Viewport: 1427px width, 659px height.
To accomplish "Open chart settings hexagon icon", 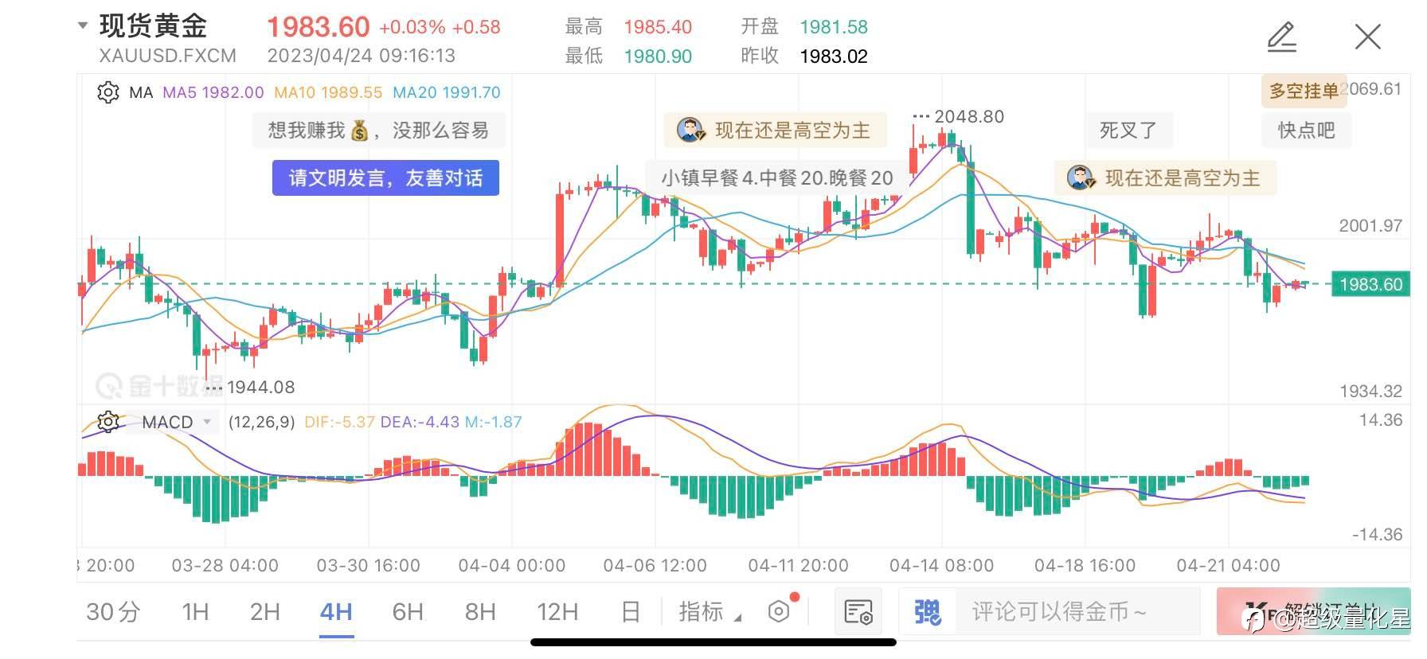I will tap(779, 610).
